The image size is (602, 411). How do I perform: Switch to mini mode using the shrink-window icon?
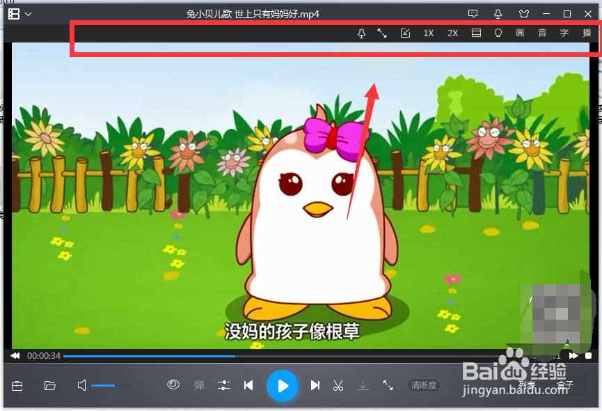pos(406,33)
